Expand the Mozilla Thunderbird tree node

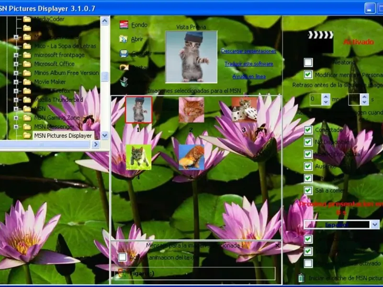[x=16, y=100]
